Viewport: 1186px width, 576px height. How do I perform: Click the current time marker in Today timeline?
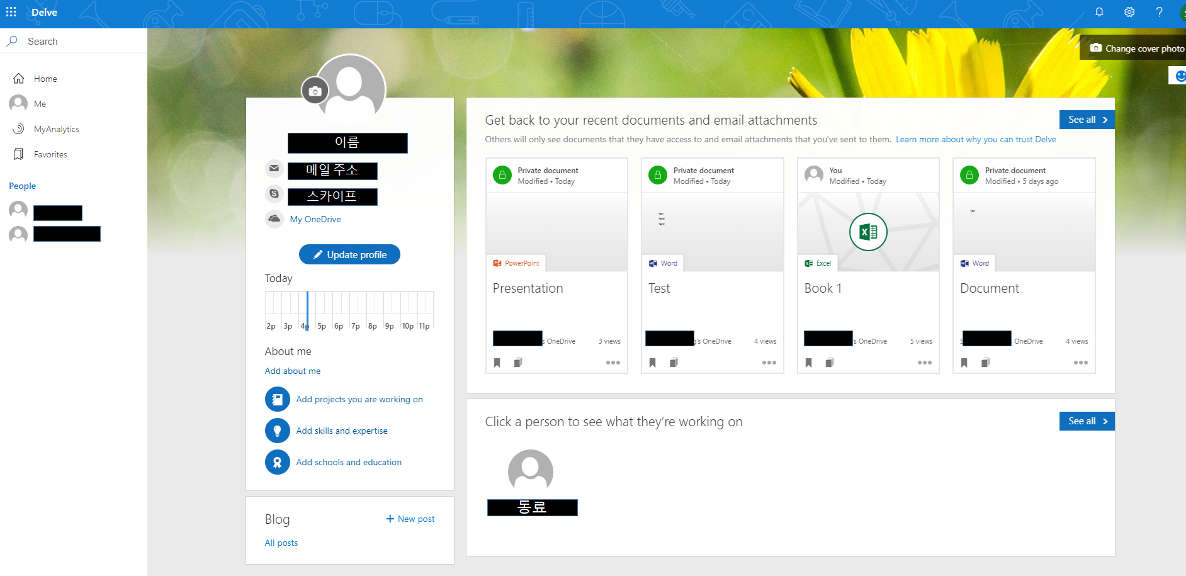[x=307, y=311]
